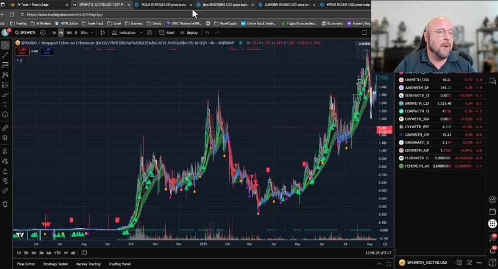Pick the ruler measure tool
The height and width of the screenshot is (269, 498).
coord(5,128)
